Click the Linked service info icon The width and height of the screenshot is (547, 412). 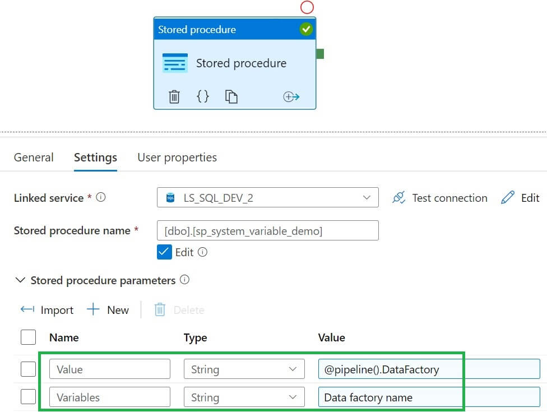[101, 197]
